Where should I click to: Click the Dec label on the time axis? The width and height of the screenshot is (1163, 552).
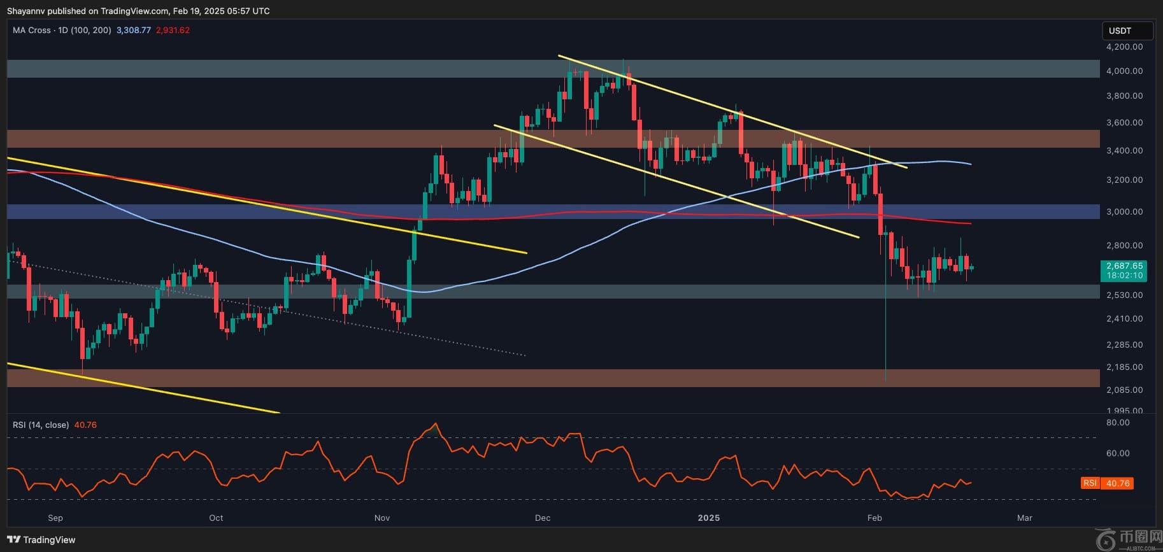click(x=542, y=518)
